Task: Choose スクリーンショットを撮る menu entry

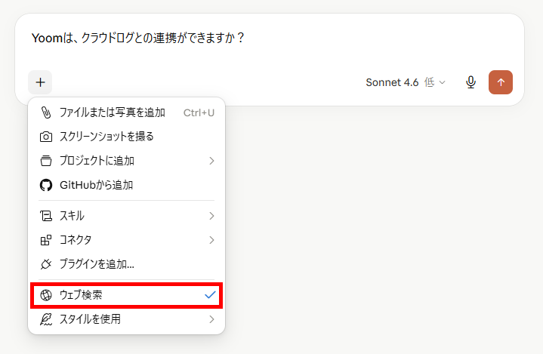Action: [x=126, y=137]
